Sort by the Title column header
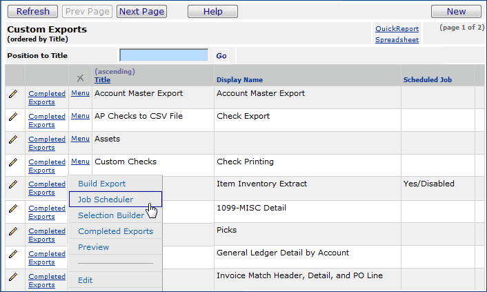Screen dimensions: 487x292 (102, 80)
